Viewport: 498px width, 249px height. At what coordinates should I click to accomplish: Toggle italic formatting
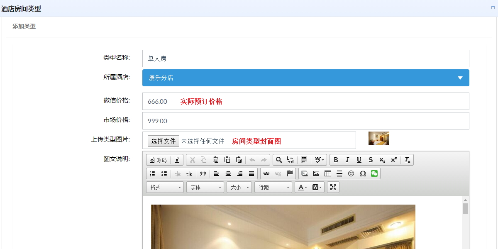tap(347, 160)
